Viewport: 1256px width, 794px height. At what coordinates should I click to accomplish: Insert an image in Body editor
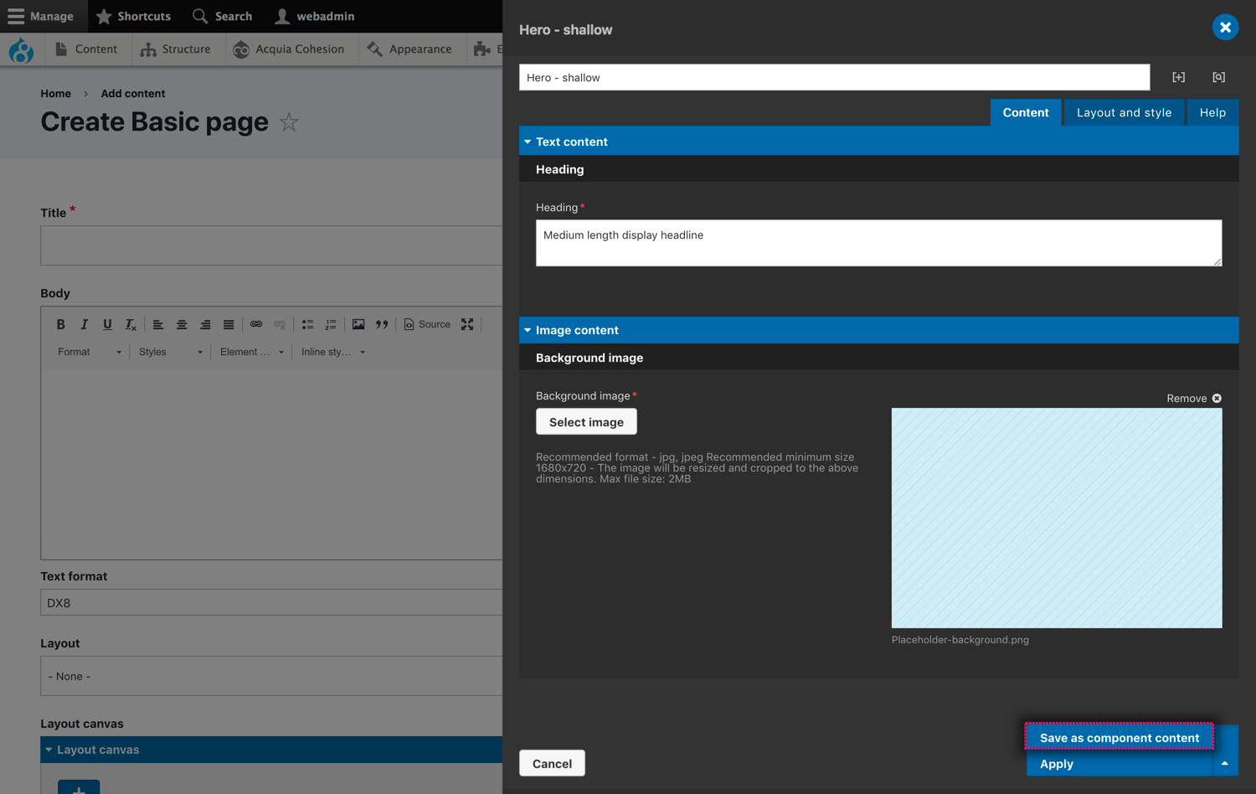[358, 324]
